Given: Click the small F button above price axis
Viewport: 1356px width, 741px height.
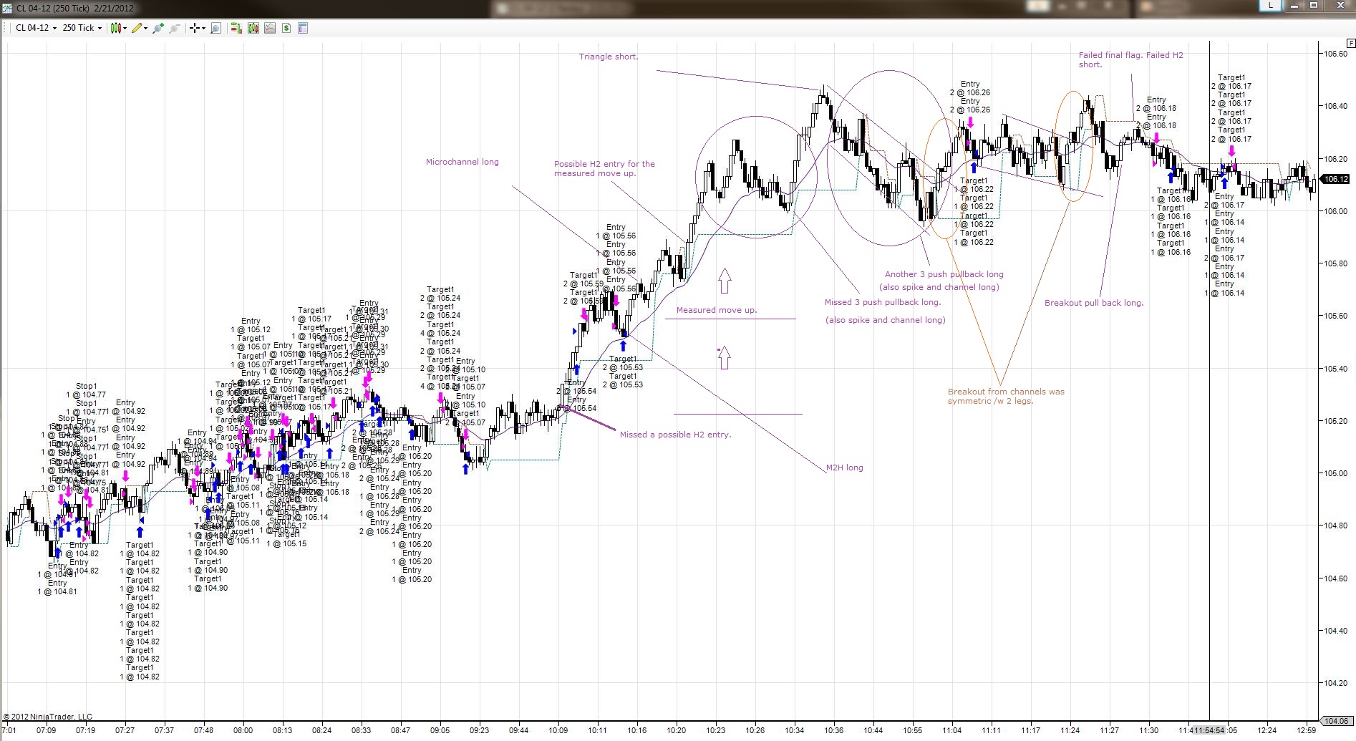Looking at the screenshot, I should [1350, 44].
